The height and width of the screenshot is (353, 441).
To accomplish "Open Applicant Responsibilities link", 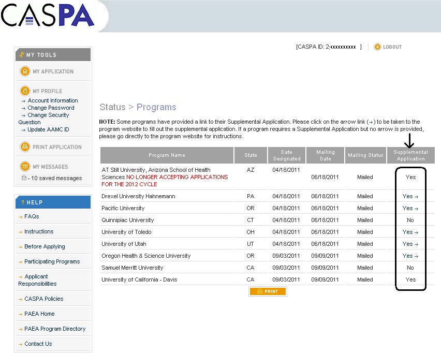I will pos(37,280).
